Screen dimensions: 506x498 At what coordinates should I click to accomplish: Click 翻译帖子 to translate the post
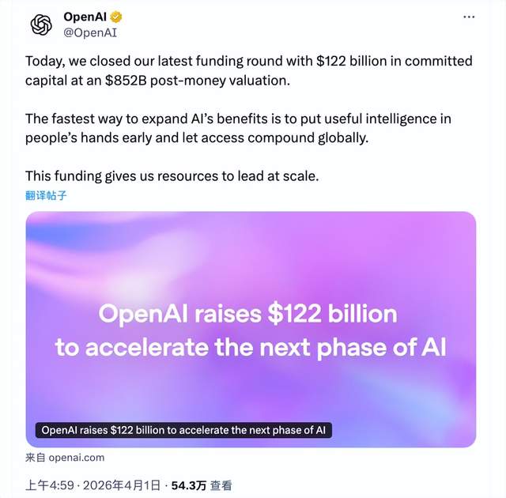coord(46,195)
